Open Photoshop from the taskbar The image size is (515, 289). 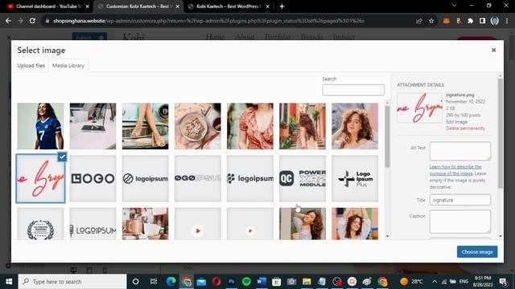coord(232,282)
